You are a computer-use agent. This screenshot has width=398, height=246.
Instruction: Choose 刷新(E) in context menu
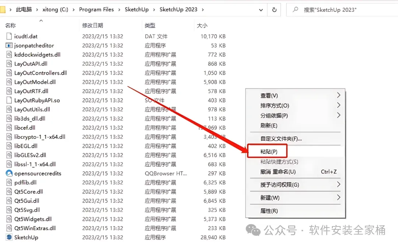[296, 125]
